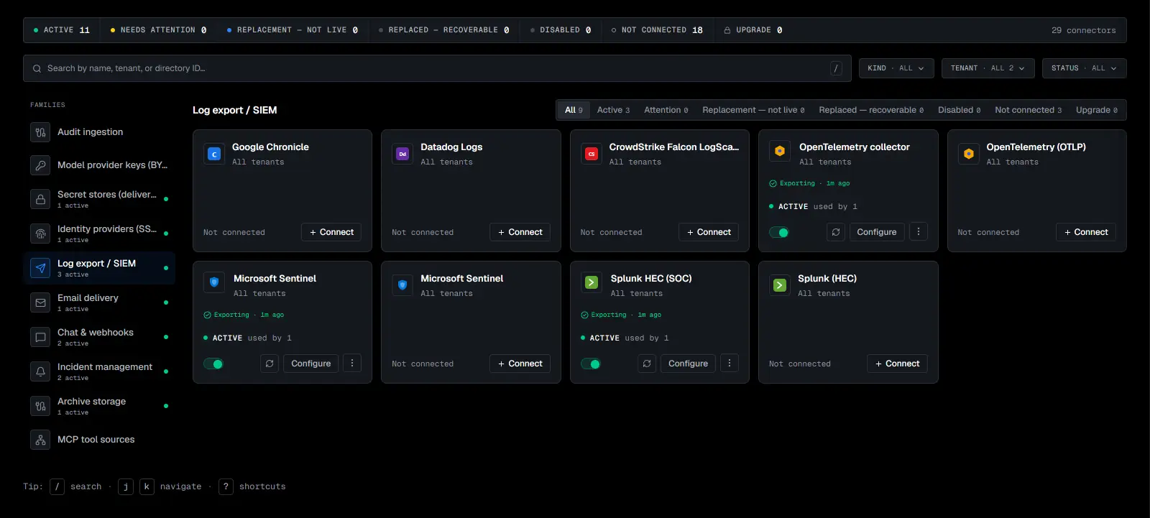
Task: Refresh the exporting Microsoft Sentinel connector
Action: point(270,364)
